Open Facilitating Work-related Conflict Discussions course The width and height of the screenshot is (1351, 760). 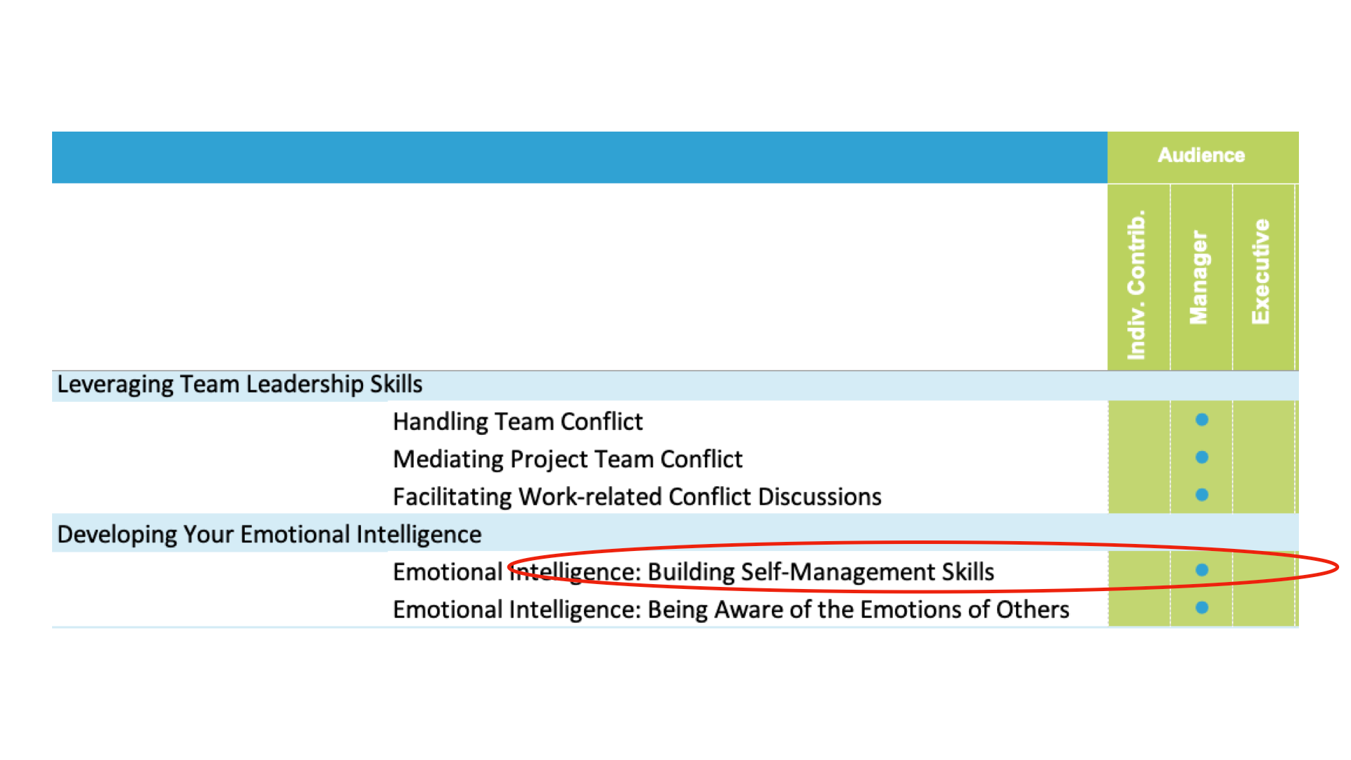coord(637,497)
